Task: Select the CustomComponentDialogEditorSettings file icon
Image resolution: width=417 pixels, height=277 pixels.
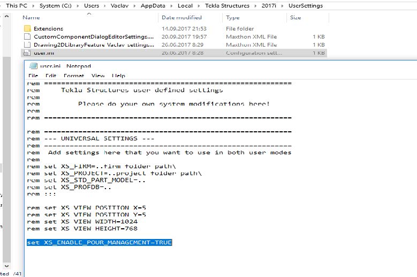Action: pos(27,36)
